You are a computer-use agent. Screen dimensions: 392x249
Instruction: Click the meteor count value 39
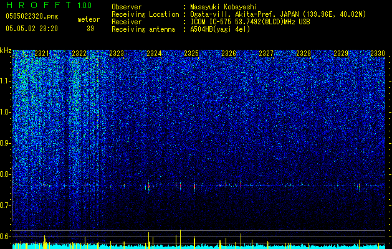(x=90, y=29)
